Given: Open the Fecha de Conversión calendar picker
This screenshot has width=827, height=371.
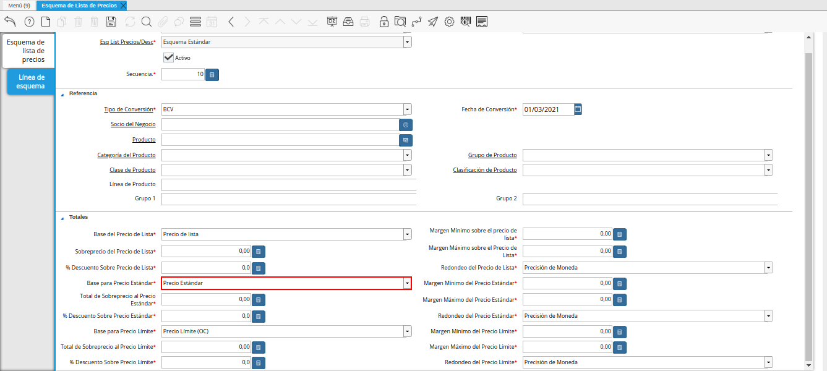Looking at the screenshot, I should pos(578,109).
